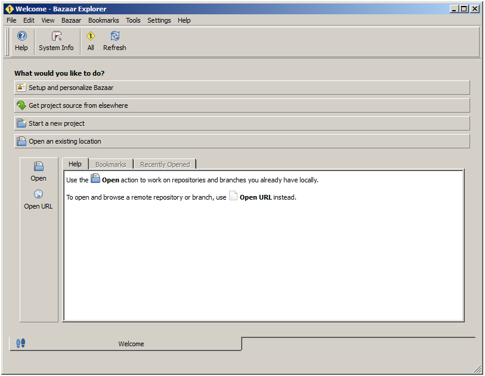This screenshot has height=376, width=485.
Task: Open the View menu
Action: (48, 20)
